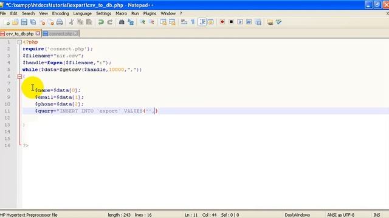
Task: Toggle synchronize horizontal scrolling icon
Action: click(x=172, y=22)
